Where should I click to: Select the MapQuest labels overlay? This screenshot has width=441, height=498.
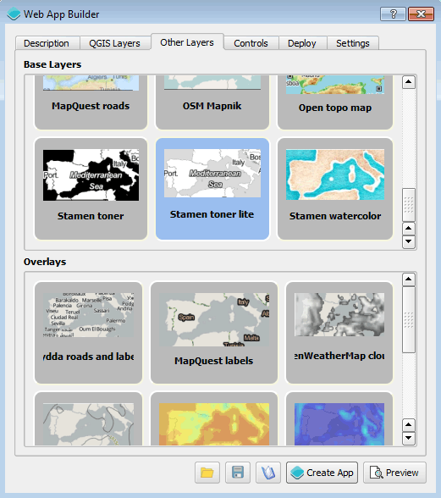tap(214, 333)
